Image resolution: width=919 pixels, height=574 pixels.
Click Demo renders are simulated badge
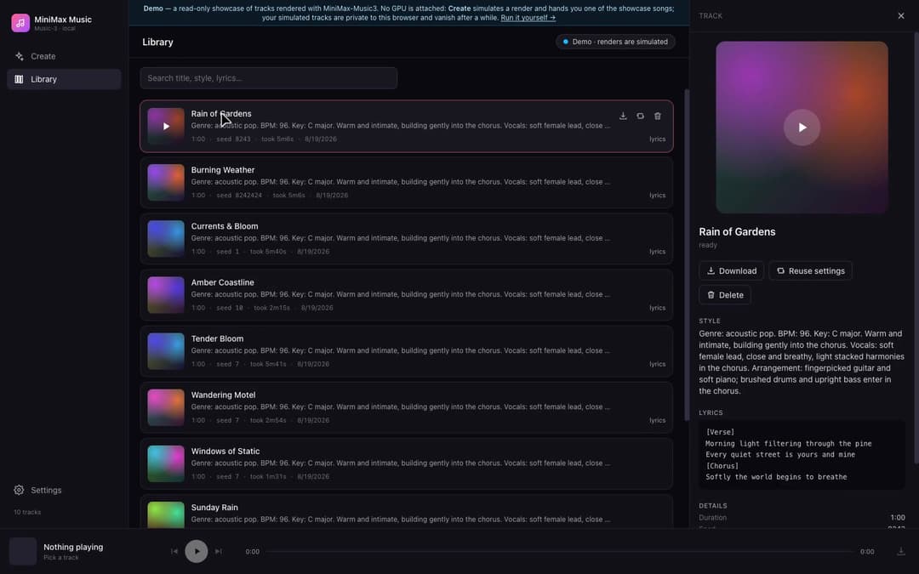pos(615,42)
